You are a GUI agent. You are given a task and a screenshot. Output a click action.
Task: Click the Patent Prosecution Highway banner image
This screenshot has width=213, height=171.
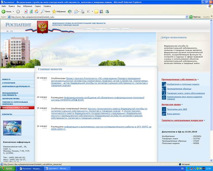[x=12, y=128]
